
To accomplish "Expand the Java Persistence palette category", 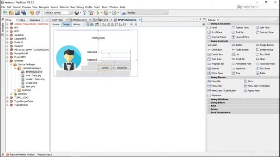I will (209, 113).
